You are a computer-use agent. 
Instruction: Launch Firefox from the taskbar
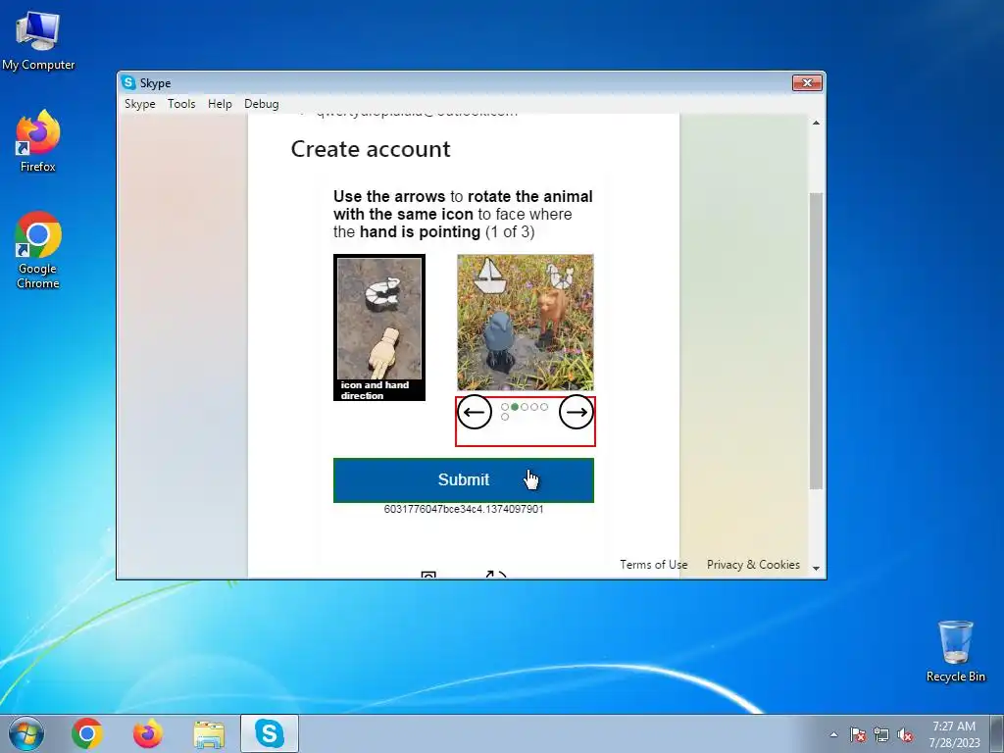coord(147,733)
